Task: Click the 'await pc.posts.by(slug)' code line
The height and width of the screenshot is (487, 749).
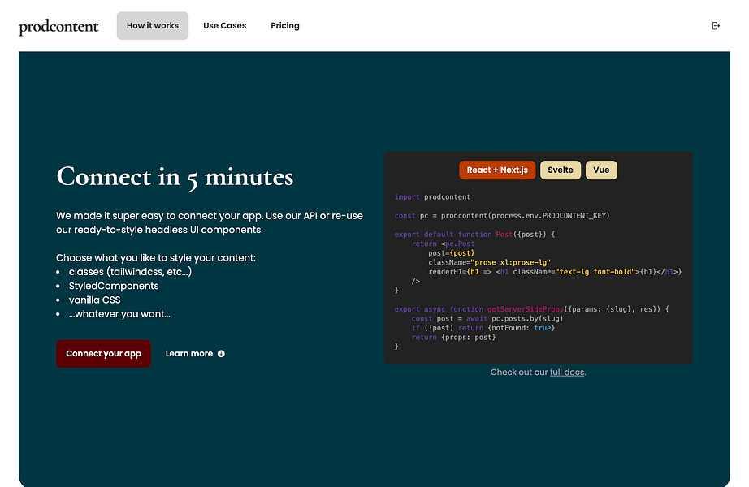Action: [x=487, y=319]
